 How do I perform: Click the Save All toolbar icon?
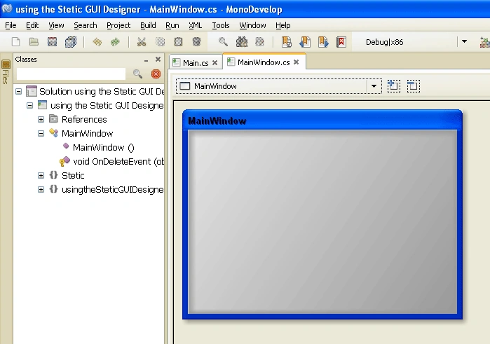pyautogui.click(x=71, y=41)
